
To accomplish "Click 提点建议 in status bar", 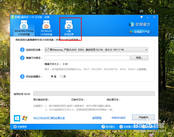I will point(108,127).
